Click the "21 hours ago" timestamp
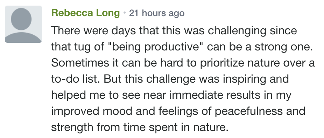Screen dimensions: 324x138 157,13
